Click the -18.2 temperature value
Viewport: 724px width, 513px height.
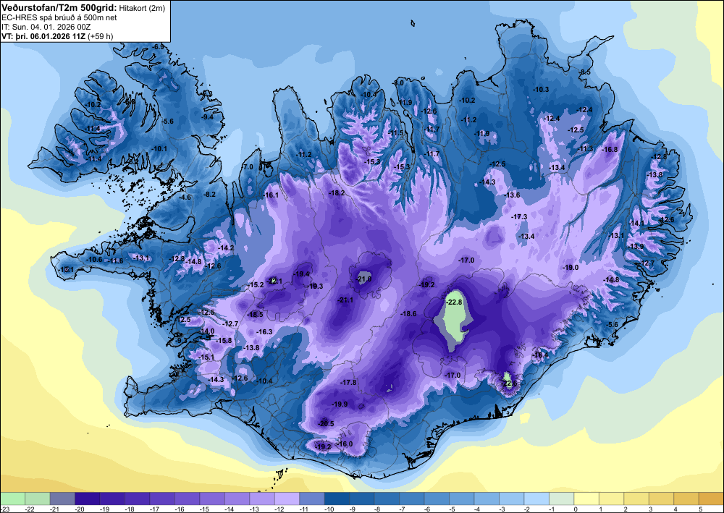337,193
